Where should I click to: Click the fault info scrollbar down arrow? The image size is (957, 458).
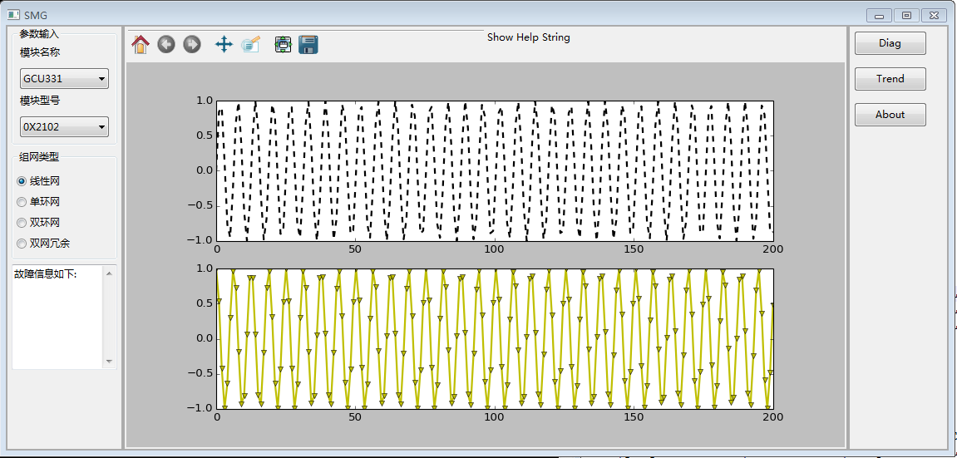(x=109, y=362)
